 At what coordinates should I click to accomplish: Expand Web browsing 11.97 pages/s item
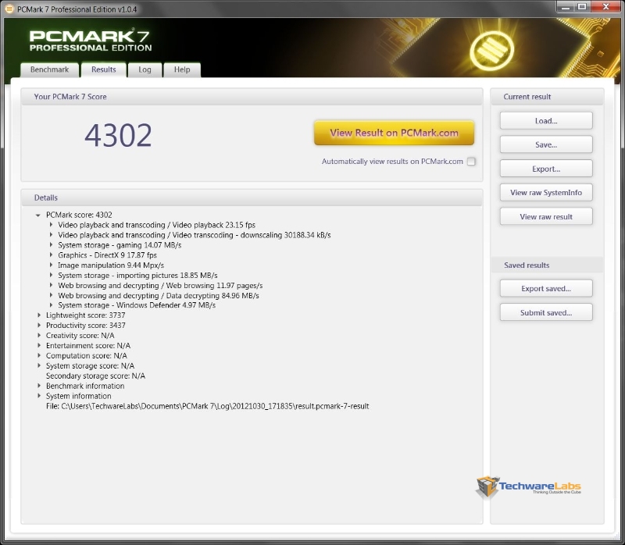[x=51, y=285]
